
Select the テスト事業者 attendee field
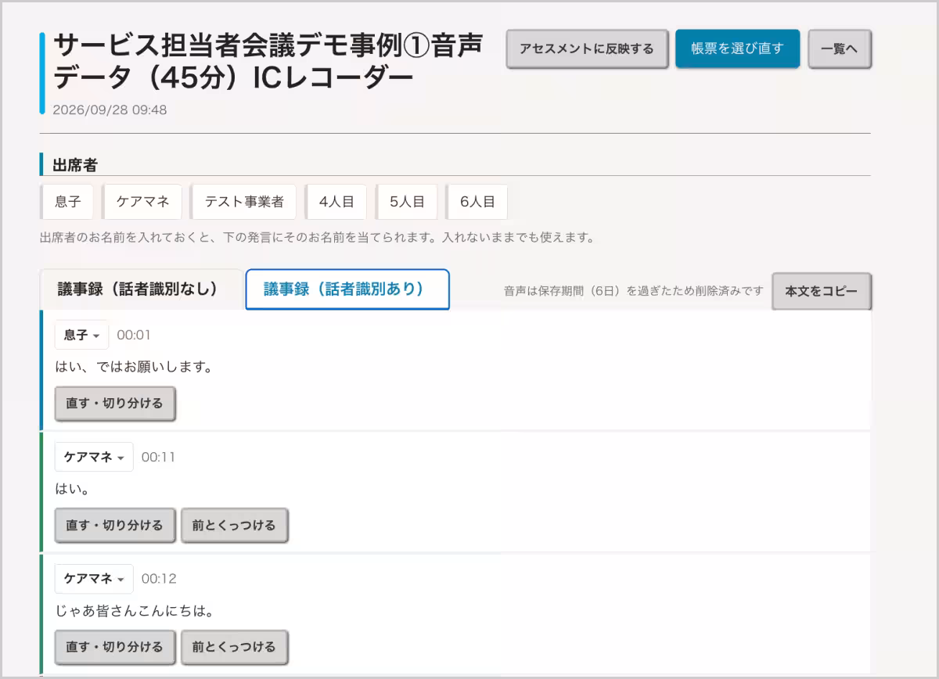coord(244,202)
